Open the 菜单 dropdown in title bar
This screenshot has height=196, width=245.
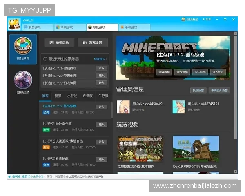tap(207, 19)
